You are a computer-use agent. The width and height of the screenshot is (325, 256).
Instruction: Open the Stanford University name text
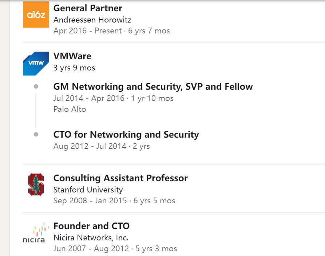[88, 190]
